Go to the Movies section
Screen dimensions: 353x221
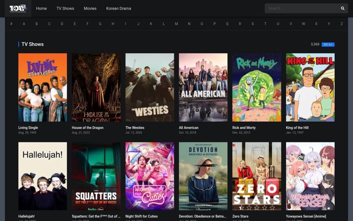(x=90, y=8)
